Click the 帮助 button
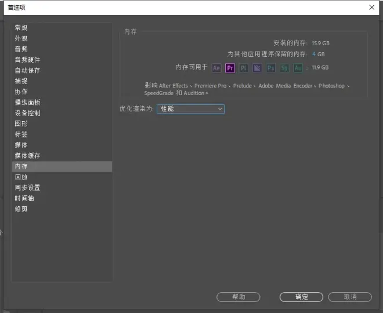Screen dimensions: 383x313 238,297
